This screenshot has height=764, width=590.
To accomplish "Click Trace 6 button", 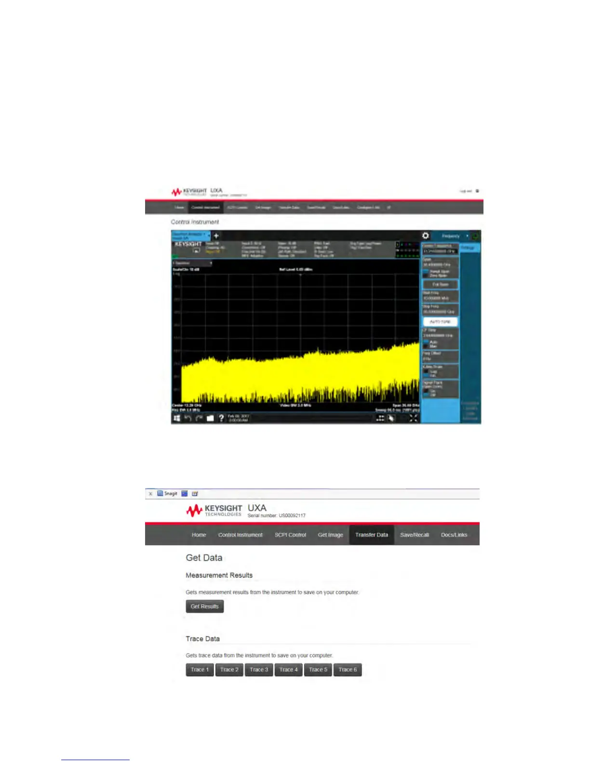I will click(348, 669).
